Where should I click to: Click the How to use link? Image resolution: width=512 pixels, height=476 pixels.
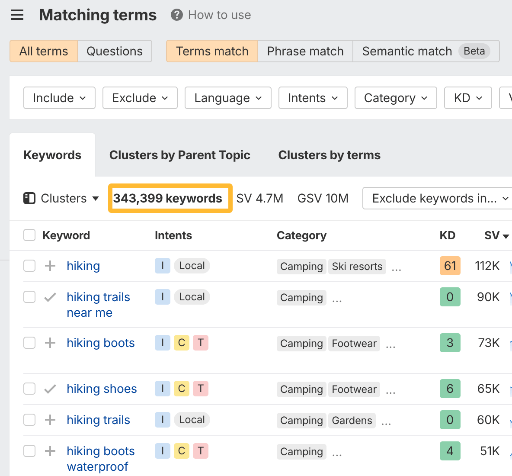(219, 15)
